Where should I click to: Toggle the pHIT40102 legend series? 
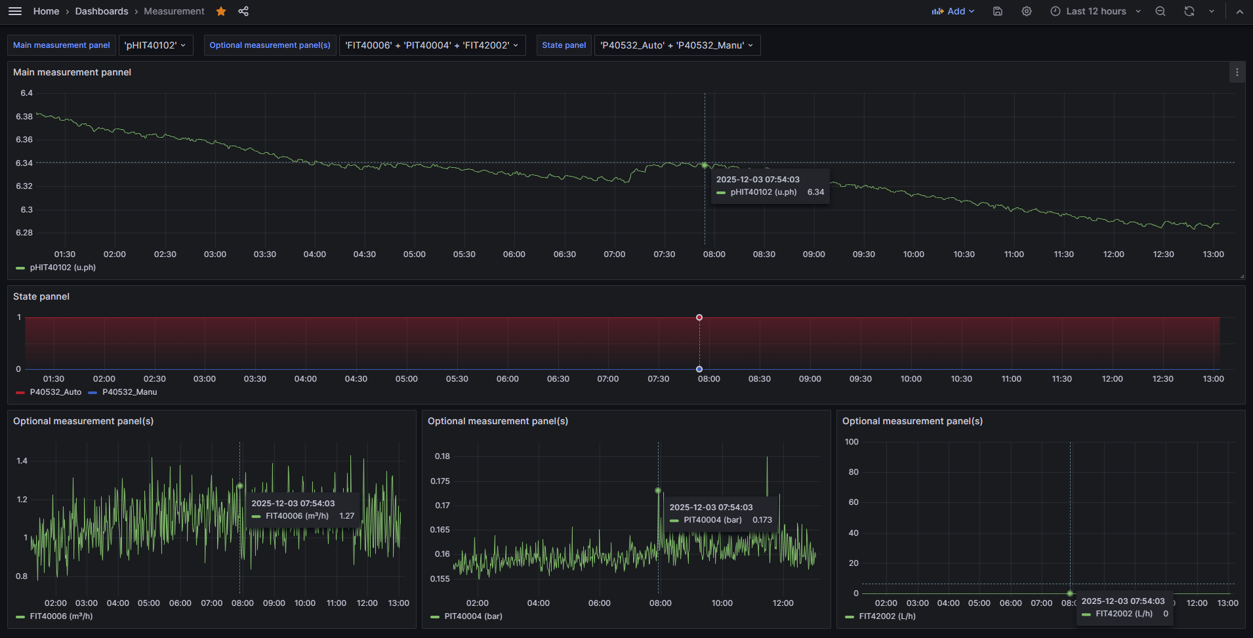click(x=62, y=268)
